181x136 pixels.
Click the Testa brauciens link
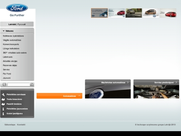(x=14, y=99)
